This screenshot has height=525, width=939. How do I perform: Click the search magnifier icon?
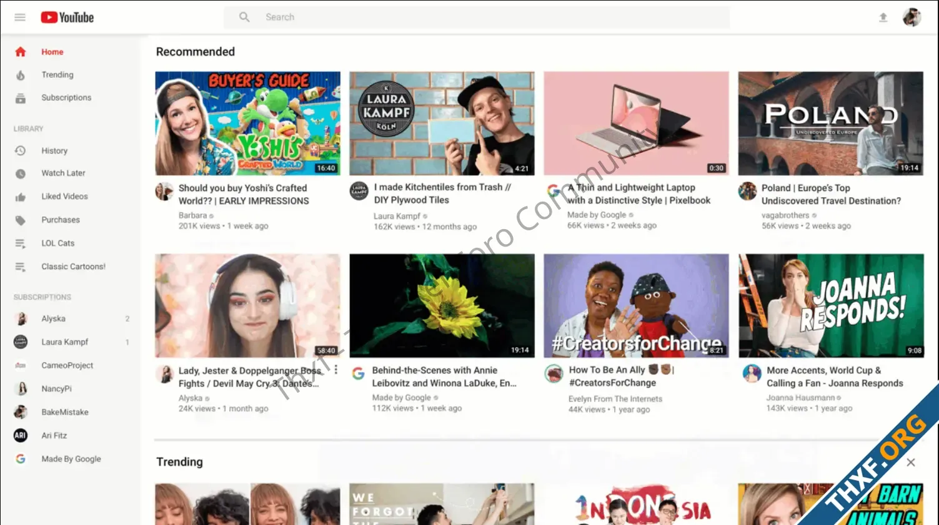[x=244, y=17]
